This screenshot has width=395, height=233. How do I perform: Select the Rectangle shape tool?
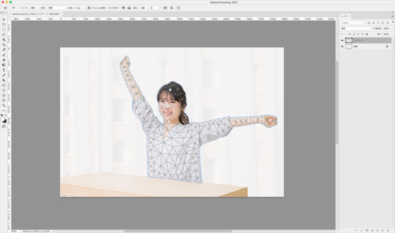coord(4,85)
